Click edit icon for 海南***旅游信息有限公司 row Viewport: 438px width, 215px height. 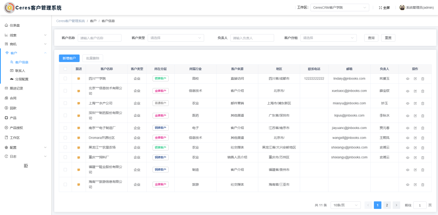click(x=415, y=185)
